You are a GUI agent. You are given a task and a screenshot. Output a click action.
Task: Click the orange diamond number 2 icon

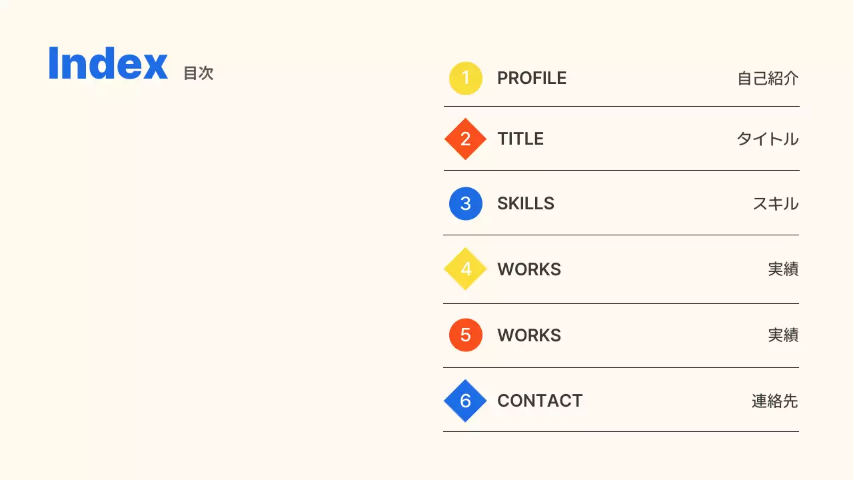(x=465, y=139)
